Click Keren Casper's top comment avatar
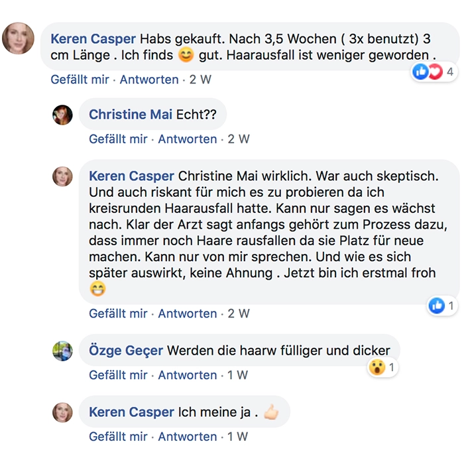 [19, 39]
